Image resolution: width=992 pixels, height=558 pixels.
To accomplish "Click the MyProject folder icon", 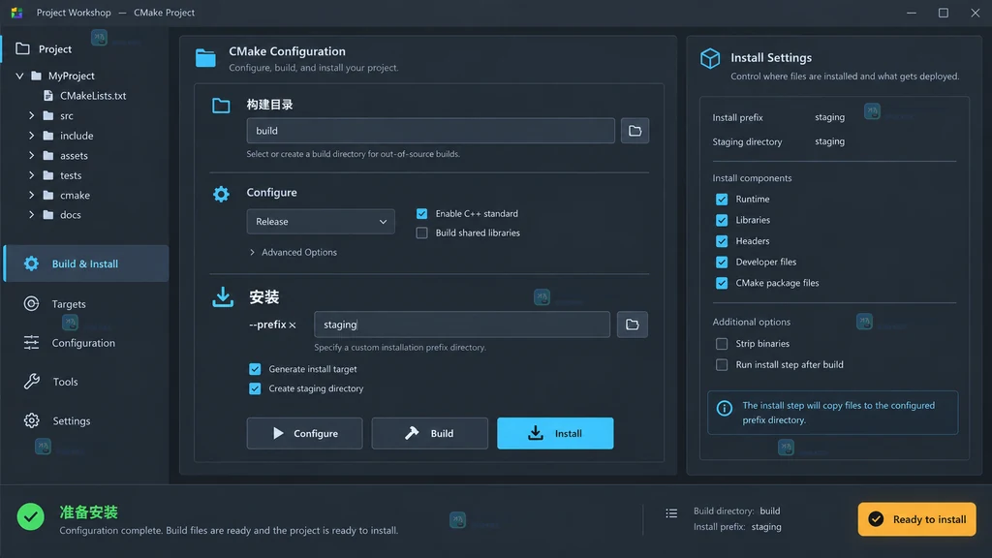I will click(x=36, y=76).
